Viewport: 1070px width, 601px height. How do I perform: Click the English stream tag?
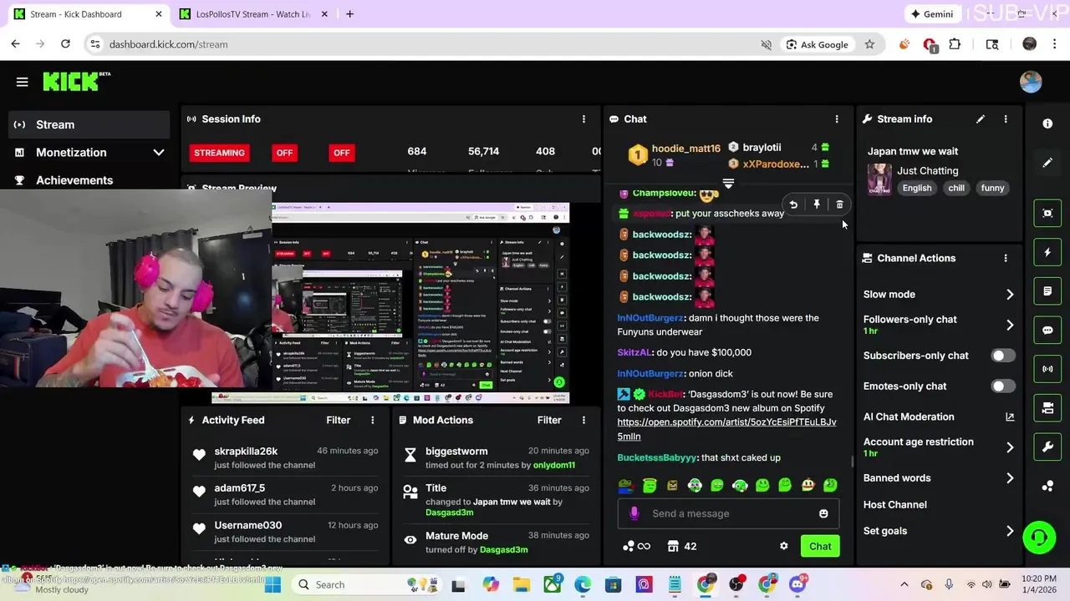[x=917, y=188]
